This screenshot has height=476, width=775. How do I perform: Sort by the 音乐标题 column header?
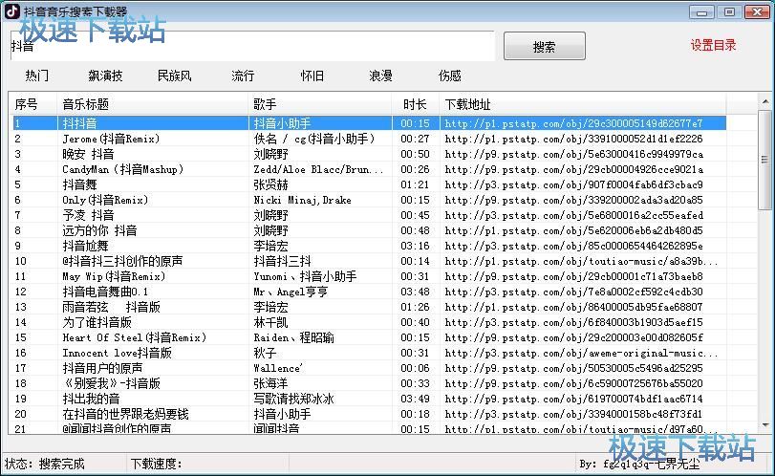click(153, 104)
